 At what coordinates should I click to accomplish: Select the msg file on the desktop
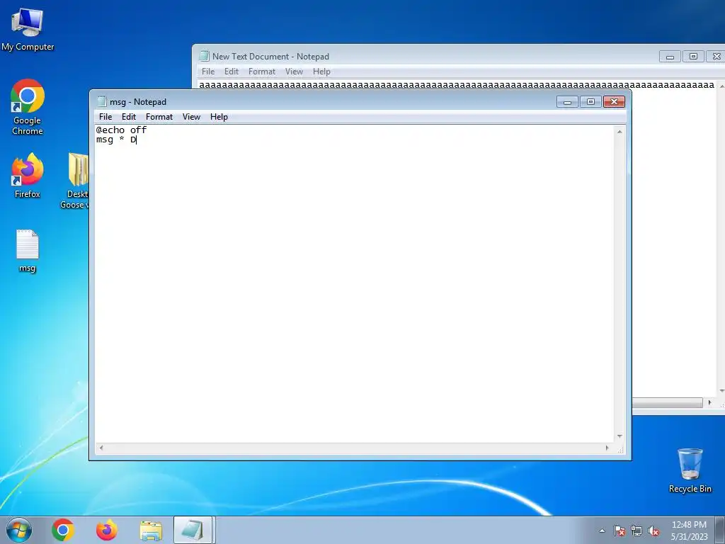point(28,251)
